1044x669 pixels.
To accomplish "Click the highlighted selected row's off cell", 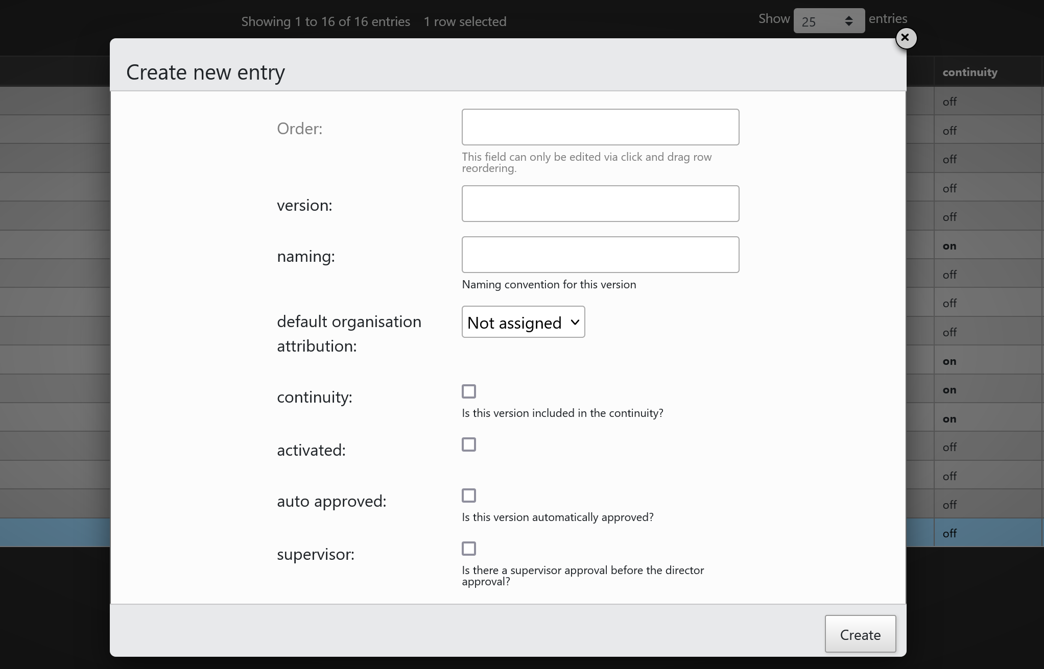I will 950,533.
